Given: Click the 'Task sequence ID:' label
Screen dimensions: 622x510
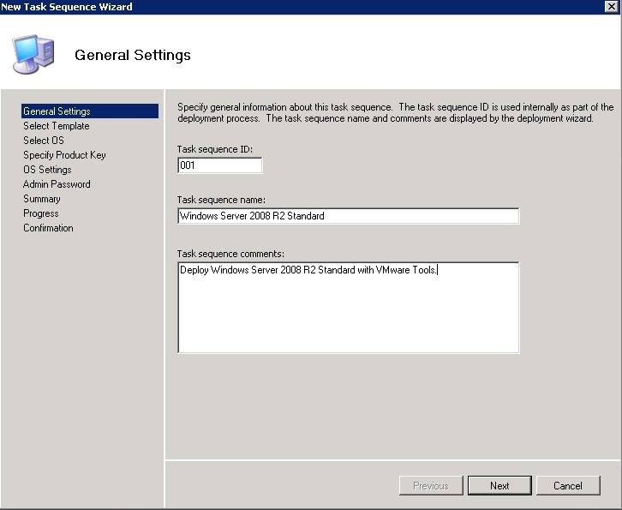Looking at the screenshot, I should [x=214, y=149].
